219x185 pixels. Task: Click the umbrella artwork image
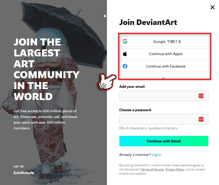[x=53, y=92]
